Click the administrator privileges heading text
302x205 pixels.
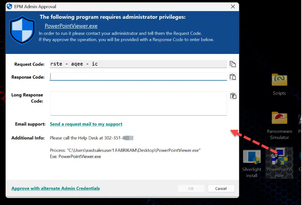point(112,17)
